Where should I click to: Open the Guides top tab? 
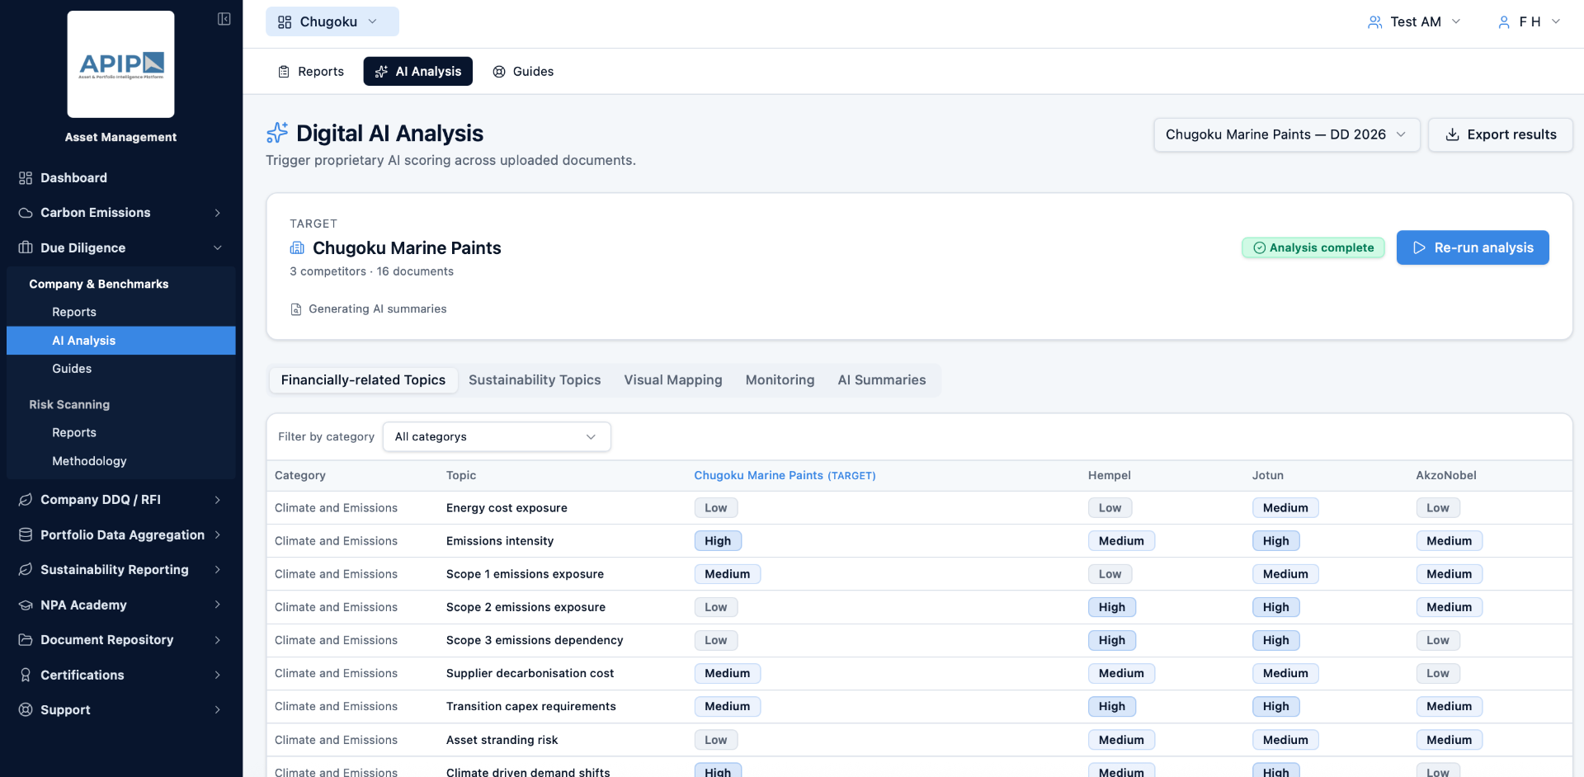click(x=523, y=72)
